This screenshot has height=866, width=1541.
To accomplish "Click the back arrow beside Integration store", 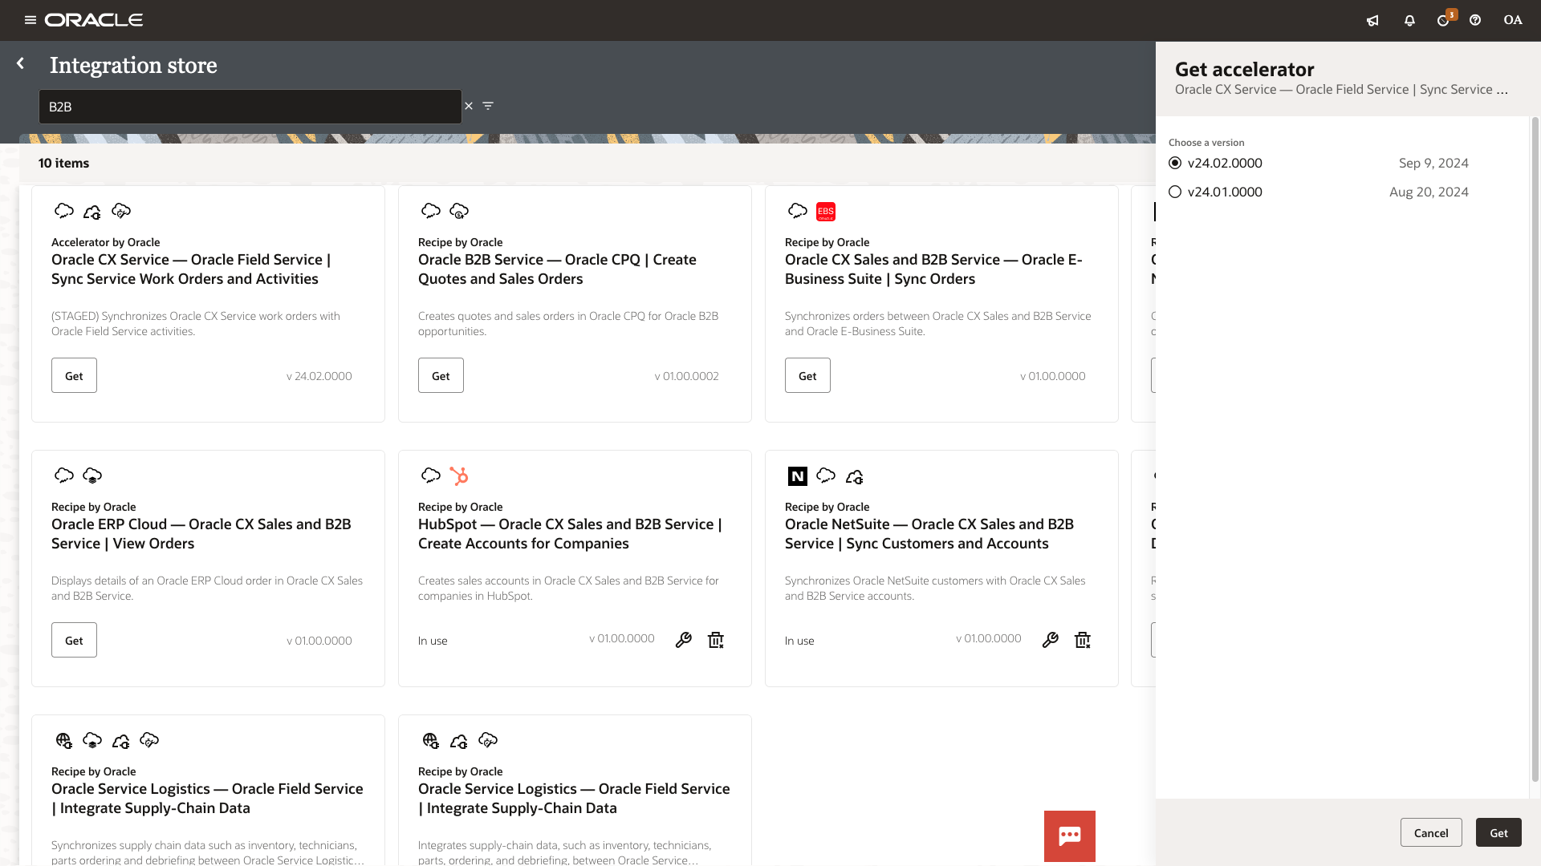I will [21, 63].
